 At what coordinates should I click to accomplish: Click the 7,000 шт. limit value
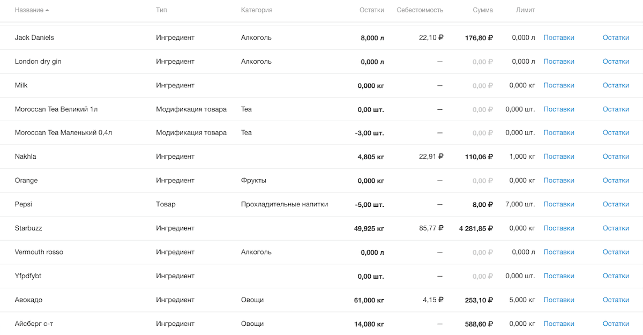520,204
